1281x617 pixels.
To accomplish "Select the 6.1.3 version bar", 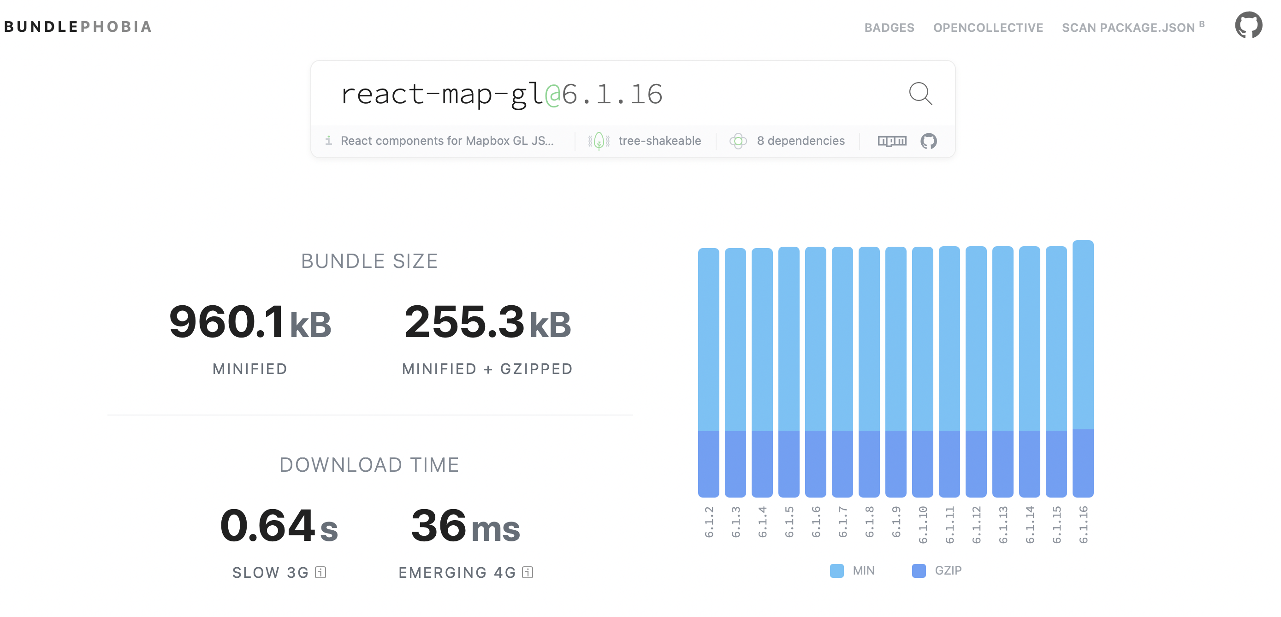I will click(735, 373).
